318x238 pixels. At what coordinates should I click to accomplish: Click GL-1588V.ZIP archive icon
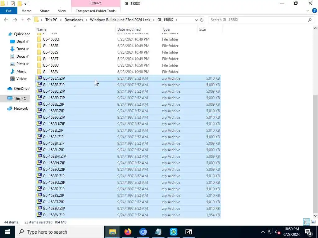39,215
